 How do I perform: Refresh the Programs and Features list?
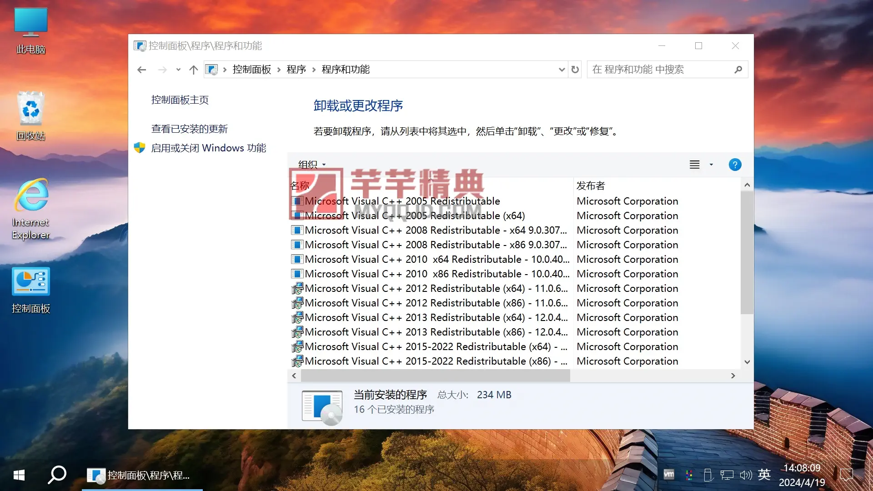(x=575, y=70)
